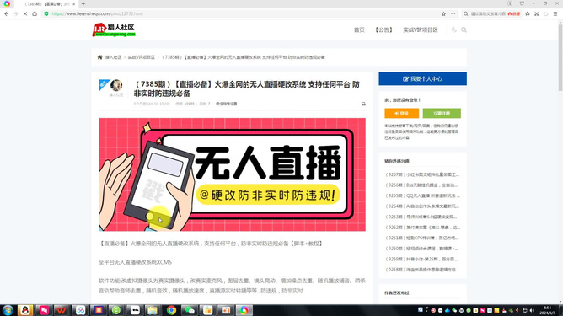Open the 【公告】 navigation item
The height and width of the screenshot is (316, 563).
pyautogui.click(x=383, y=29)
